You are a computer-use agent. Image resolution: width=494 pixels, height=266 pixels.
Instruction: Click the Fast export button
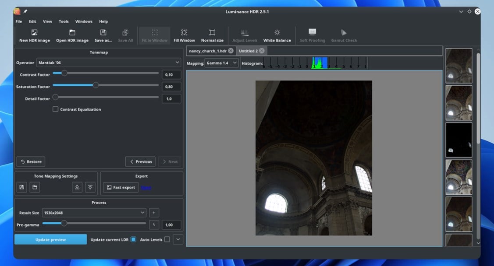click(x=121, y=187)
